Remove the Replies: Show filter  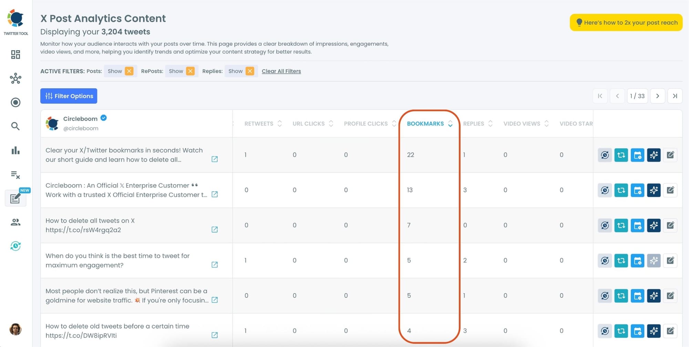click(x=250, y=71)
